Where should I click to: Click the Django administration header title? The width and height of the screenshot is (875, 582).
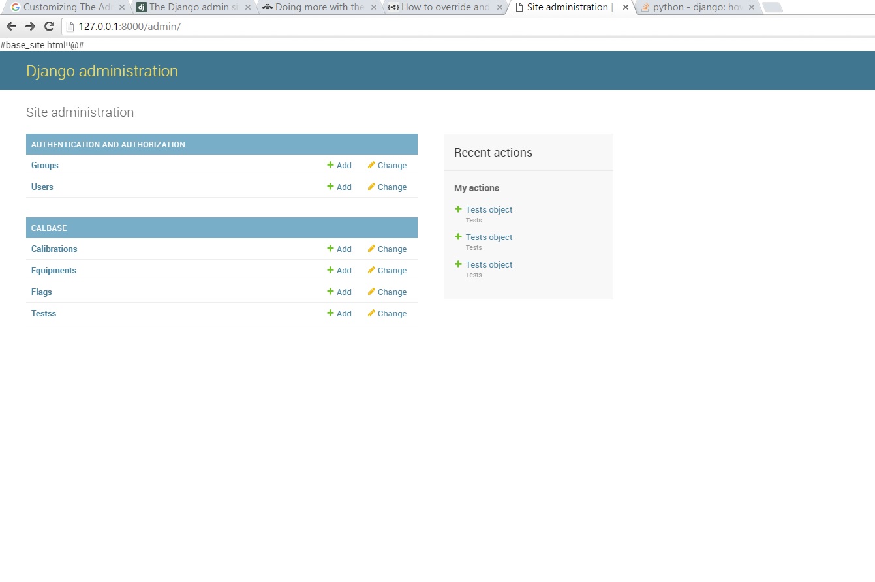(102, 71)
